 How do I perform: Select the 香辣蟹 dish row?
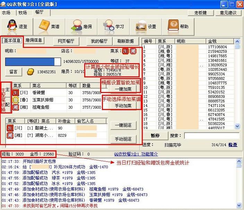click(60, 93)
